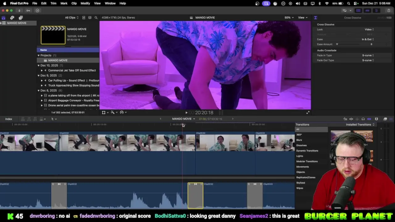Open the Look Video dropdown
The height and width of the screenshot is (222, 395).
369,30
